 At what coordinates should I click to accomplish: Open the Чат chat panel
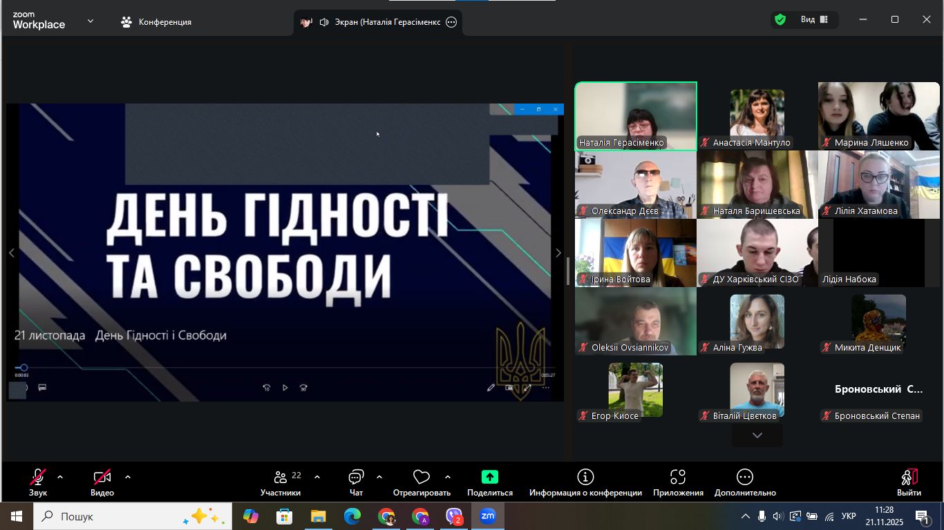(356, 482)
